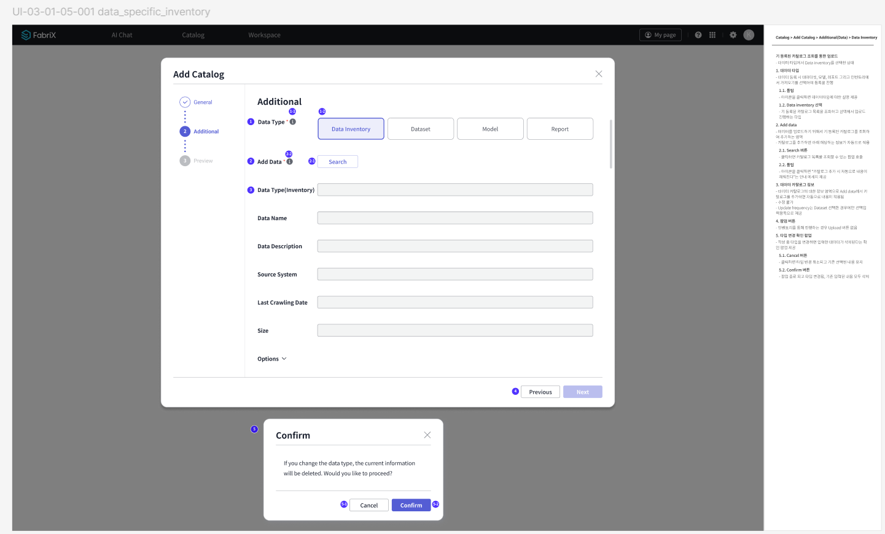This screenshot has height=534, width=885.
Task: Click the user avatar in the header
Action: 749,35
